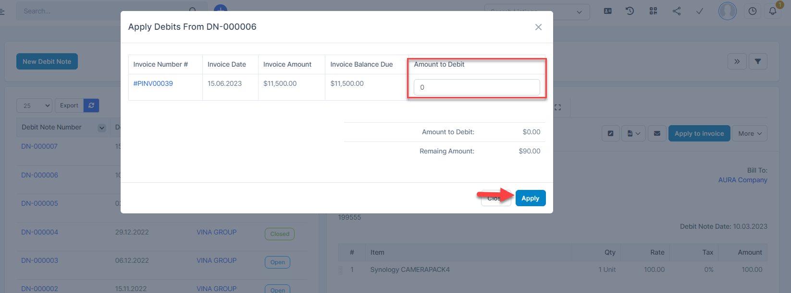Close the Apply Debits dialog with X
Image resolution: width=791 pixels, height=293 pixels.
[538, 27]
